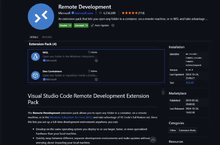Open the manage gear for Dev Containers
The height and width of the screenshot is (145, 220).
pos(96,79)
